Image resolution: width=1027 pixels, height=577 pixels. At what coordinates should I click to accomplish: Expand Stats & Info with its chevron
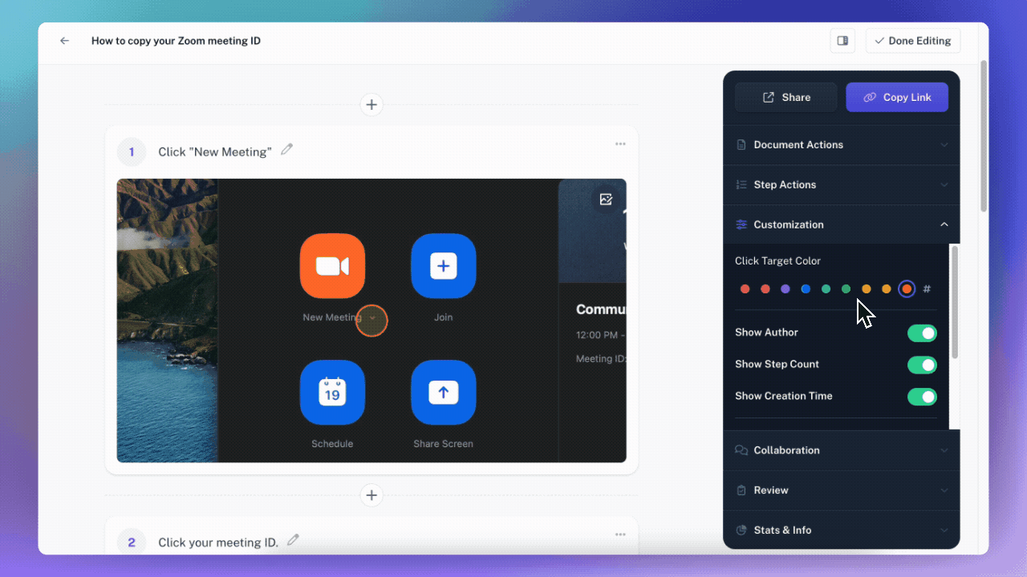coord(944,531)
